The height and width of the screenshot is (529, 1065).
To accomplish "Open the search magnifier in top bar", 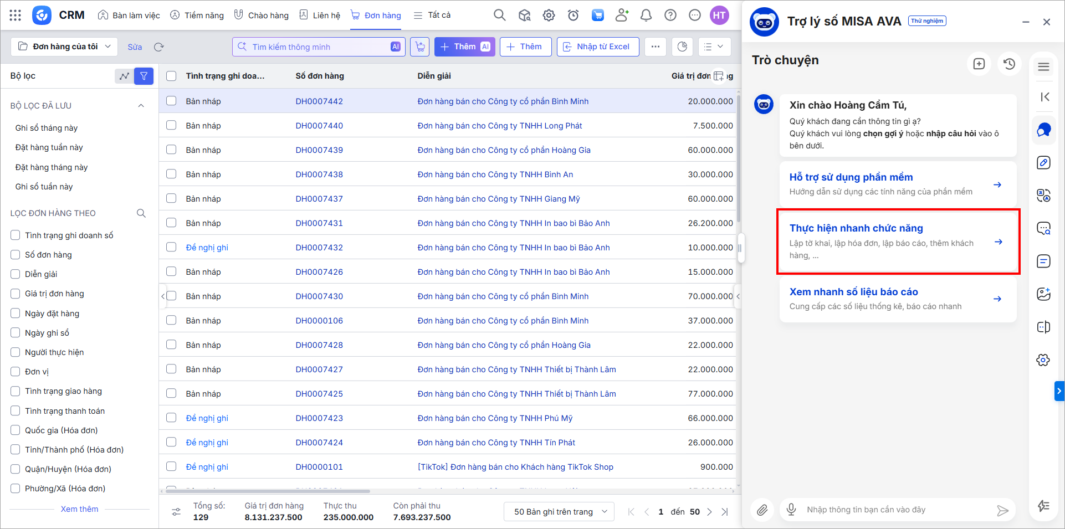I will (x=499, y=16).
